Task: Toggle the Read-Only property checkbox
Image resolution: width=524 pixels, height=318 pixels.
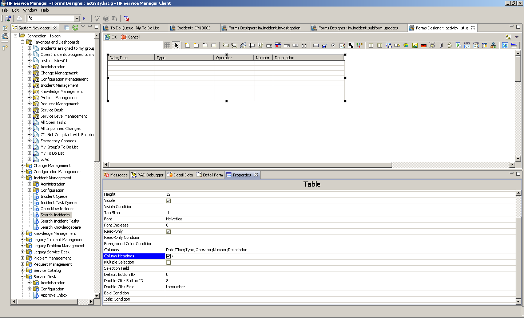Action: pyautogui.click(x=168, y=232)
